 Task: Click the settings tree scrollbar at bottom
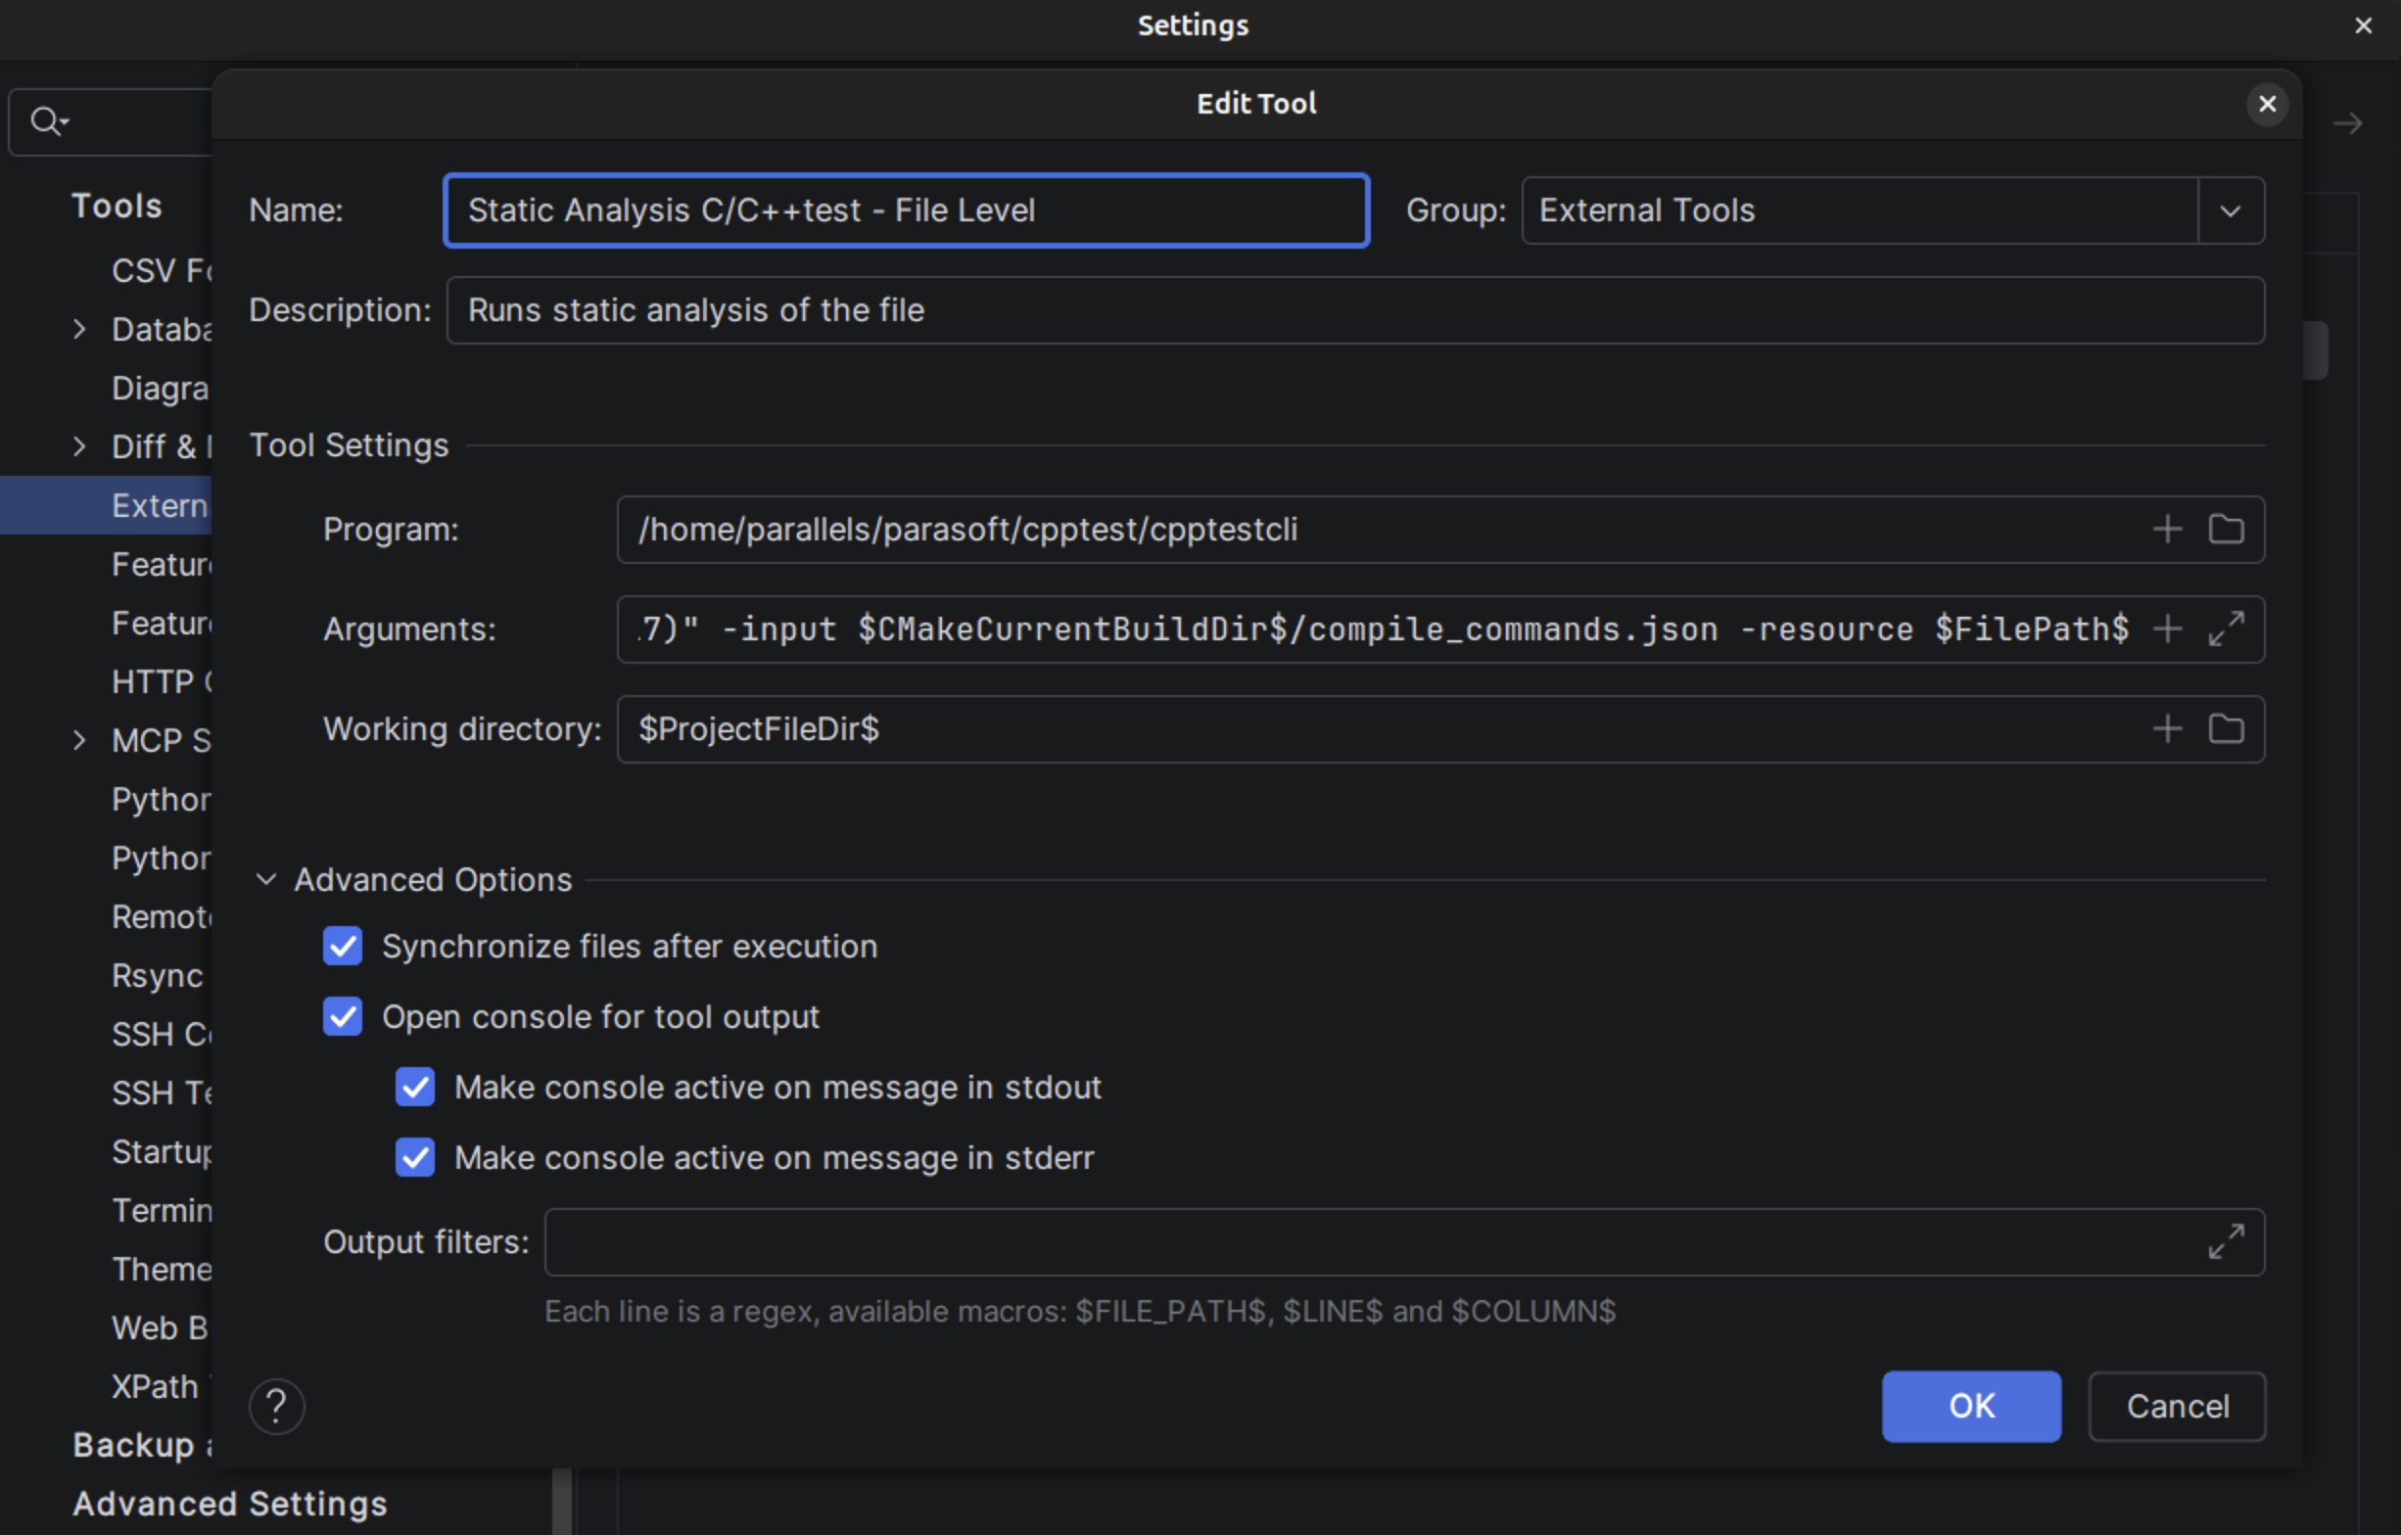pos(562,1501)
